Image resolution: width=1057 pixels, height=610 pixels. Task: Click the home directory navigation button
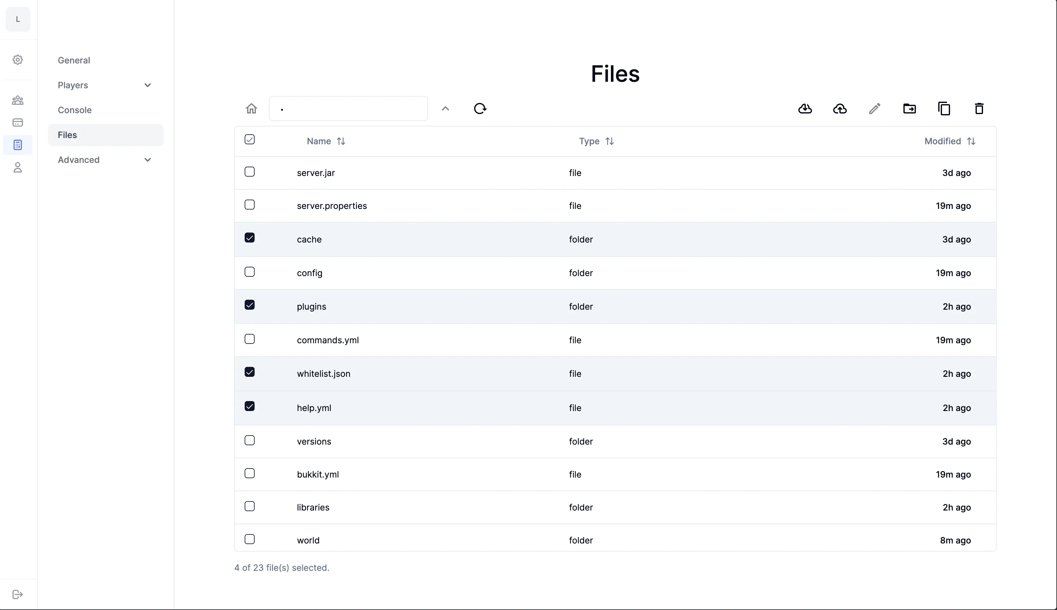(x=251, y=108)
